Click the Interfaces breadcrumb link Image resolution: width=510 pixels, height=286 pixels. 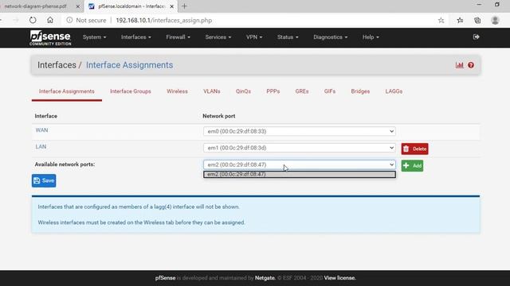pos(57,65)
